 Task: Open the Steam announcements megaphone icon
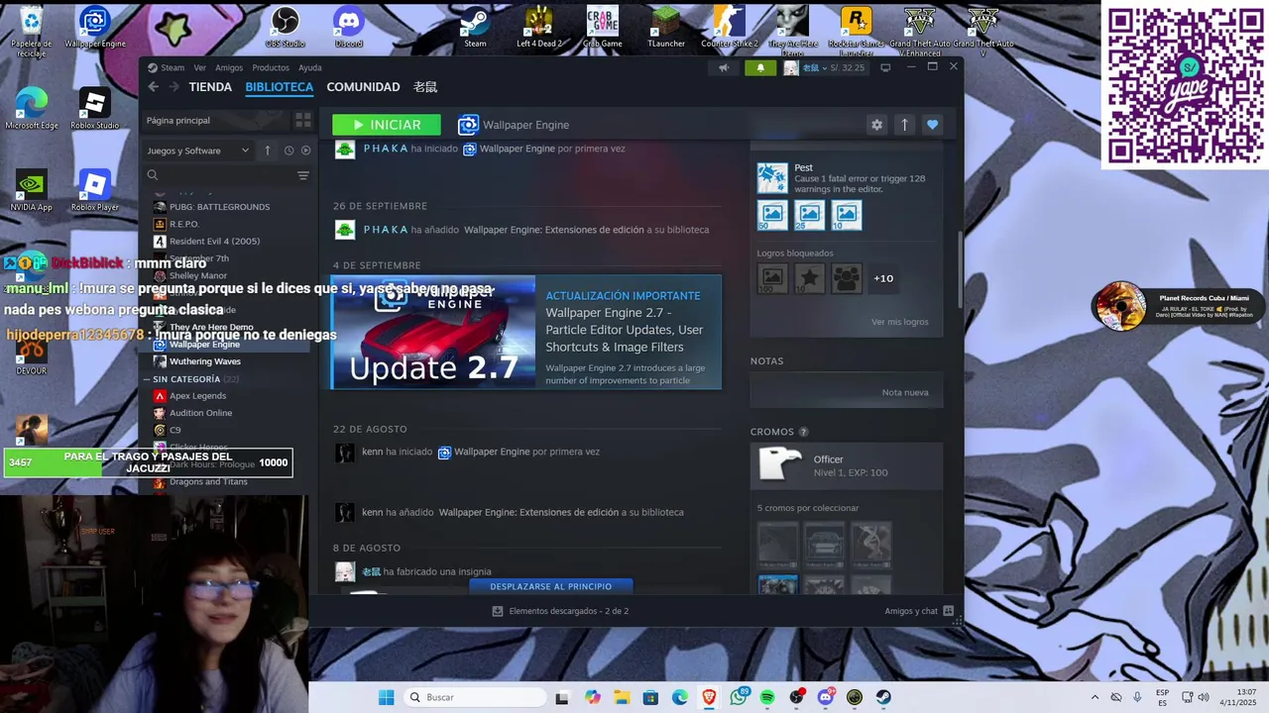[724, 67]
